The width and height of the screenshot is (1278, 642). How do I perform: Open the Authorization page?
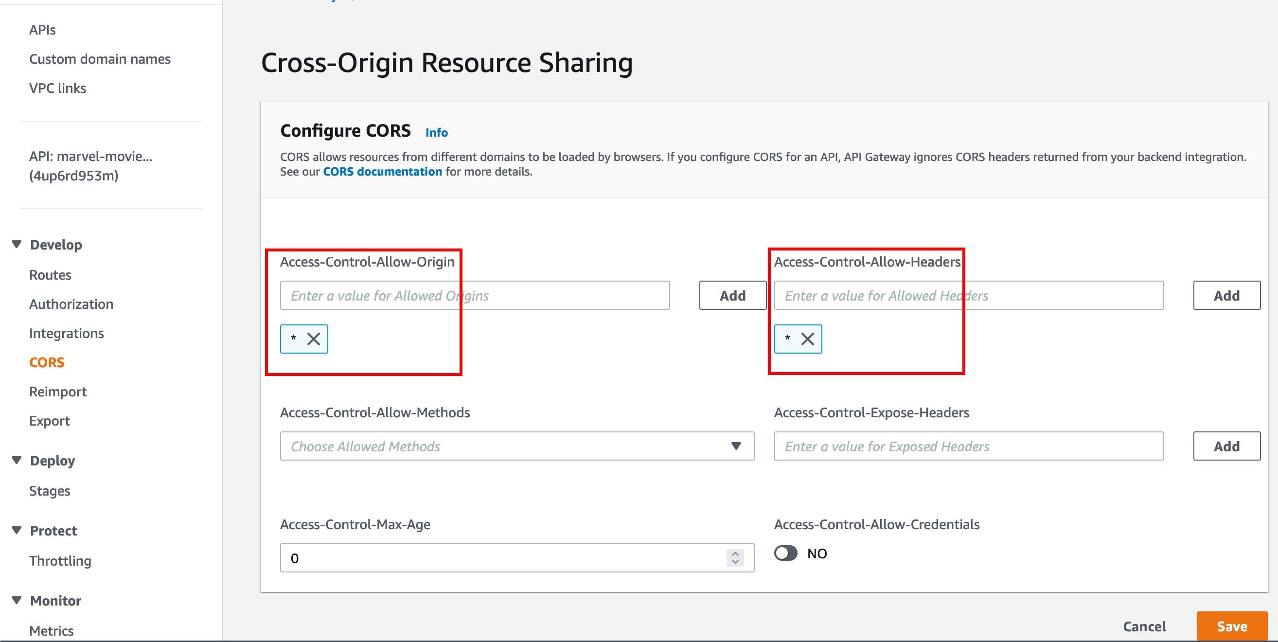tap(71, 304)
